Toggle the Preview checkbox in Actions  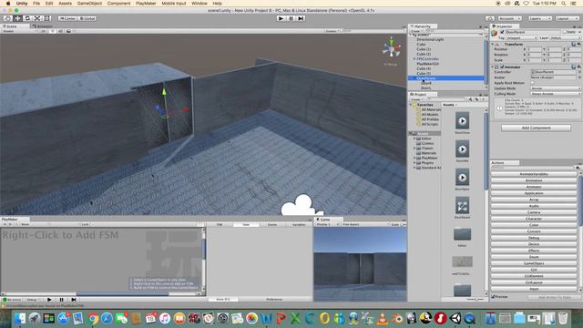(494, 297)
